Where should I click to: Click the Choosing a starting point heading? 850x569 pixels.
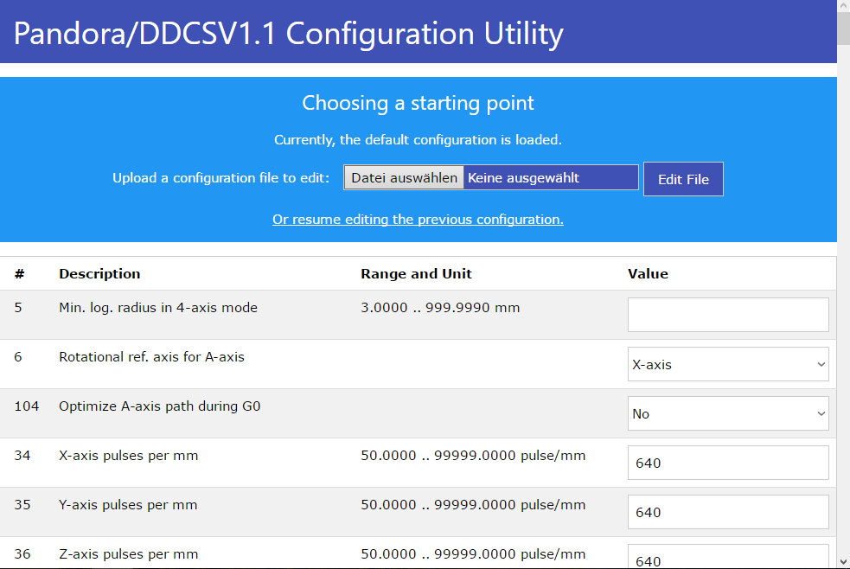pos(418,103)
